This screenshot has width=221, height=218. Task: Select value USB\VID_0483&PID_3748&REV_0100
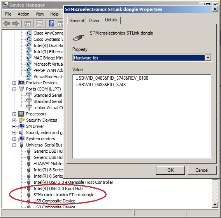pyautogui.click(x=112, y=78)
